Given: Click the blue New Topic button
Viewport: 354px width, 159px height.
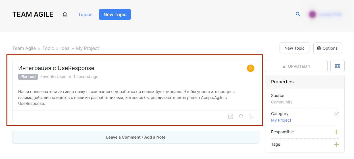Looking at the screenshot, I should pyautogui.click(x=115, y=14).
